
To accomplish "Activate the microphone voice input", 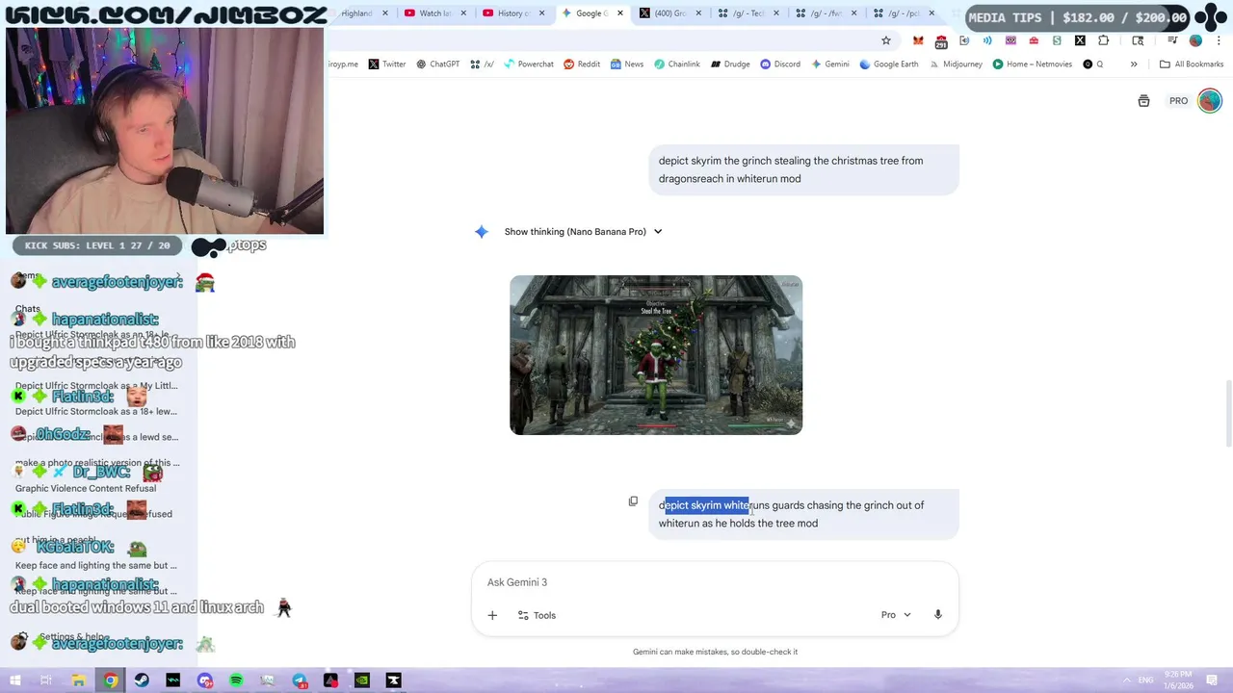I will coord(937,615).
